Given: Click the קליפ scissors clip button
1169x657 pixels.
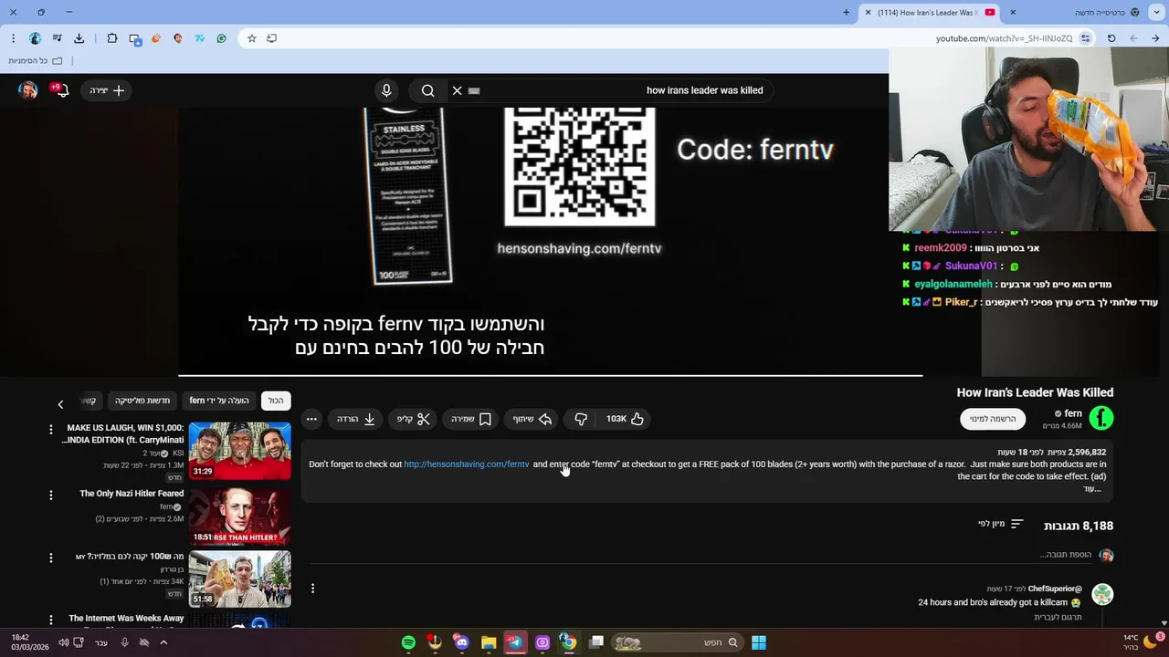Looking at the screenshot, I should (414, 419).
